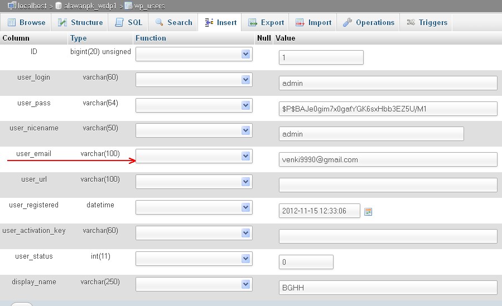This screenshot has height=306, width=502.
Task: Click the user_email column name
Action: pos(33,154)
